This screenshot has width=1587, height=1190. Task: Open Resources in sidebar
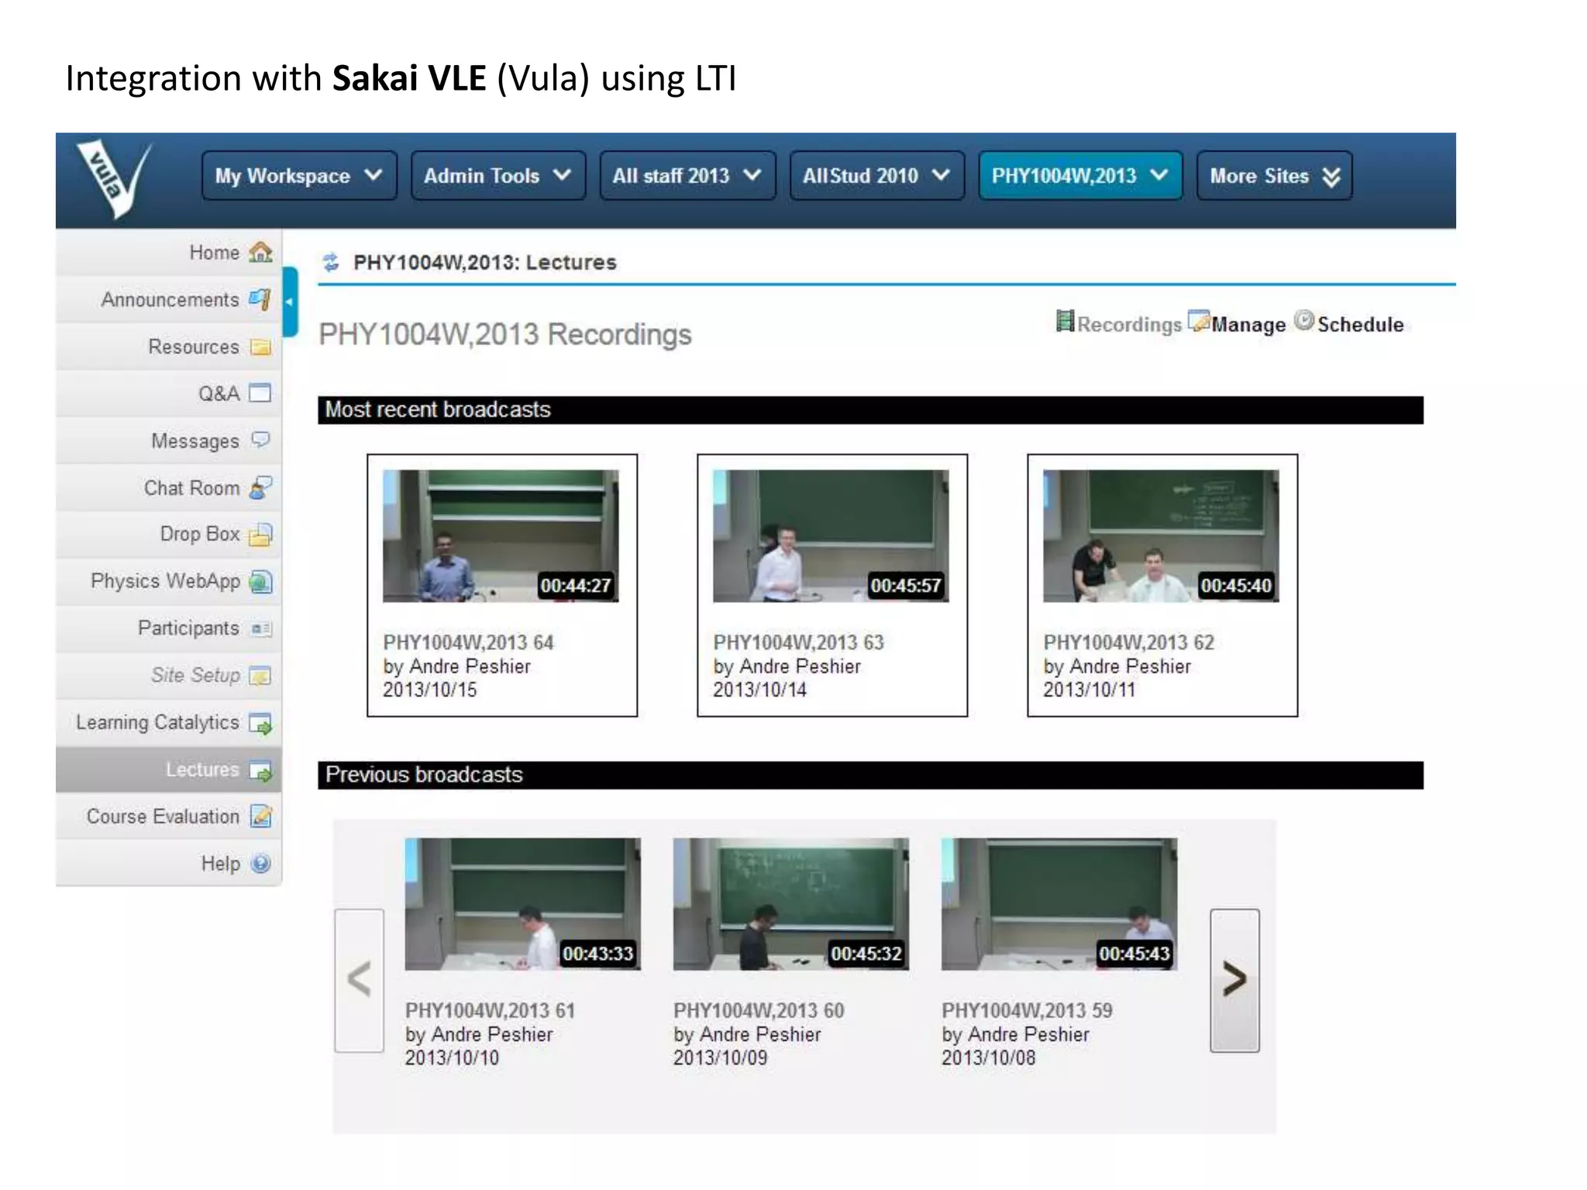click(169, 347)
